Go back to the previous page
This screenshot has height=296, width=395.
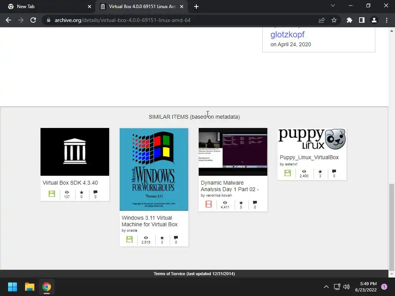click(8, 20)
